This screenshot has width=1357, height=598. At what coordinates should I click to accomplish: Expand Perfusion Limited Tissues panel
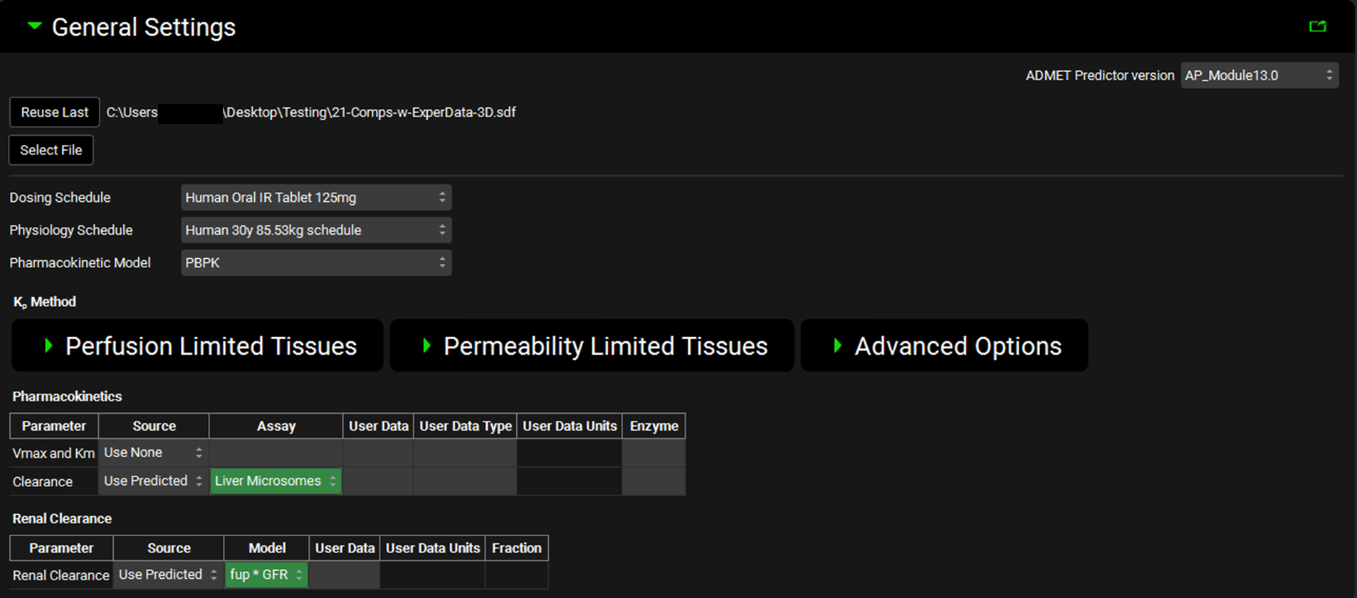pos(197,346)
